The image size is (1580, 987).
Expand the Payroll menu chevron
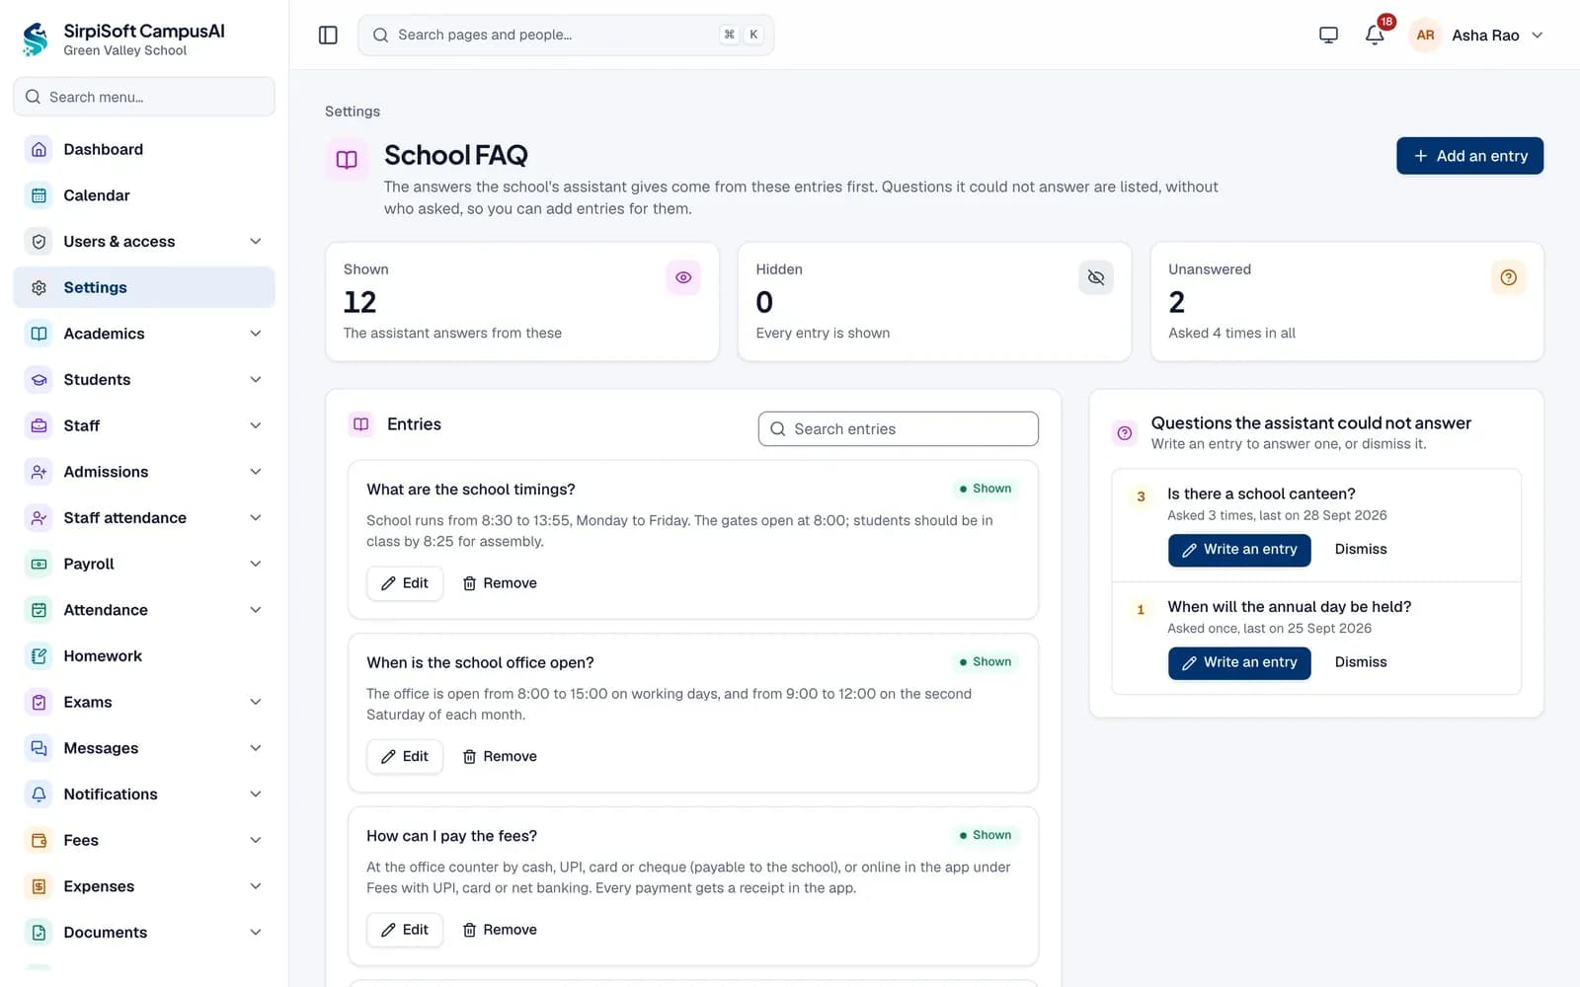(x=256, y=565)
